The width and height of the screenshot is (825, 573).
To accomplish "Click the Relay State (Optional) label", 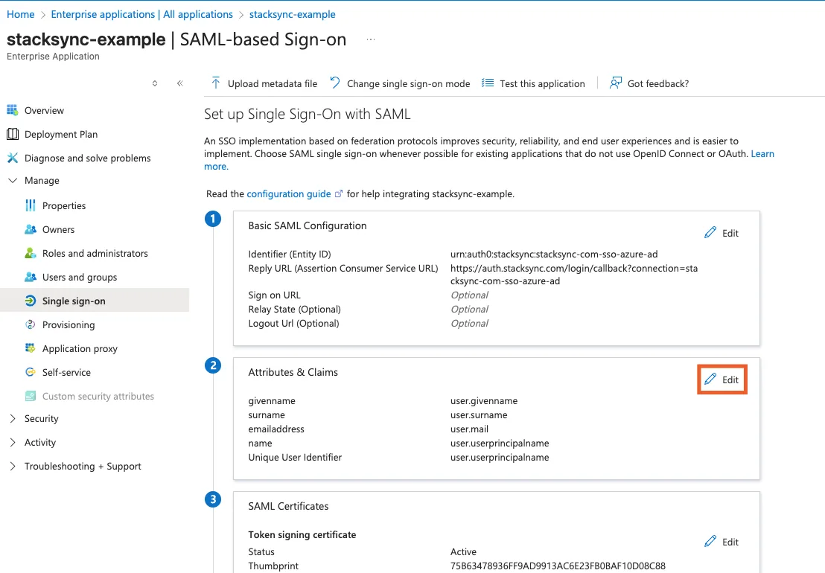I will [x=295, y=309].
